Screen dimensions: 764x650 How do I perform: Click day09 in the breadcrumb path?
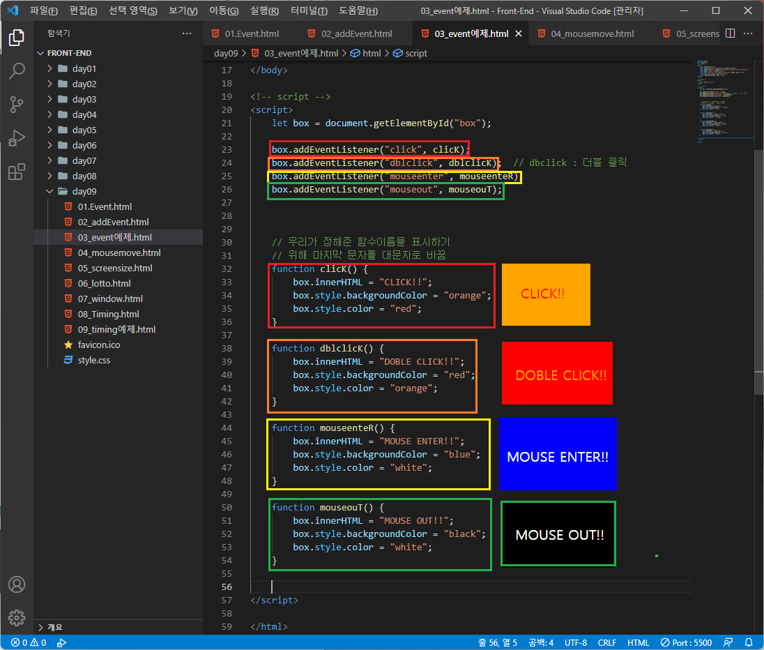(226, 53)
